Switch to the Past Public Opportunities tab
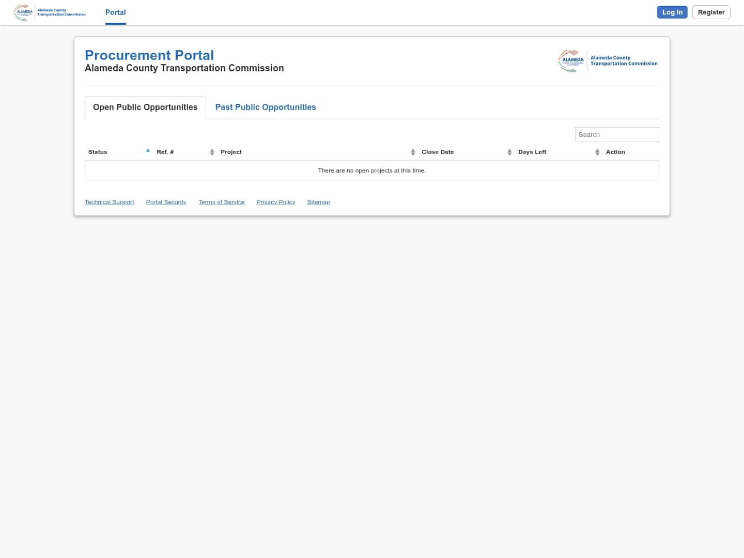 coord(266,107)
